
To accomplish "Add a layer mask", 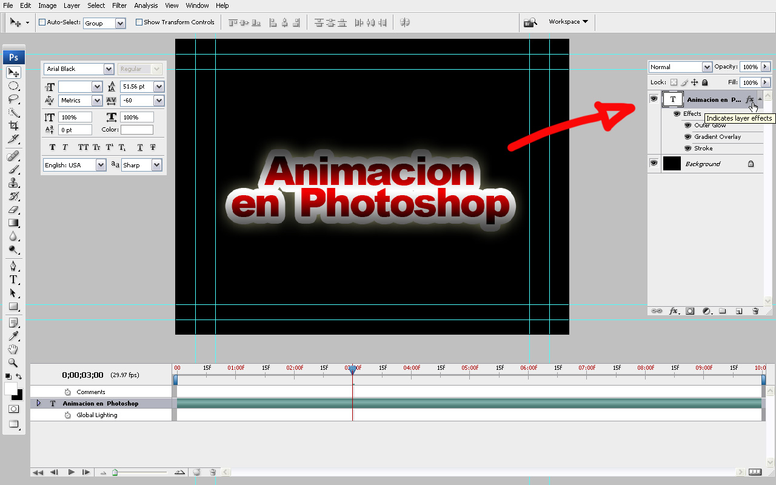I will [x=690, y=311].
